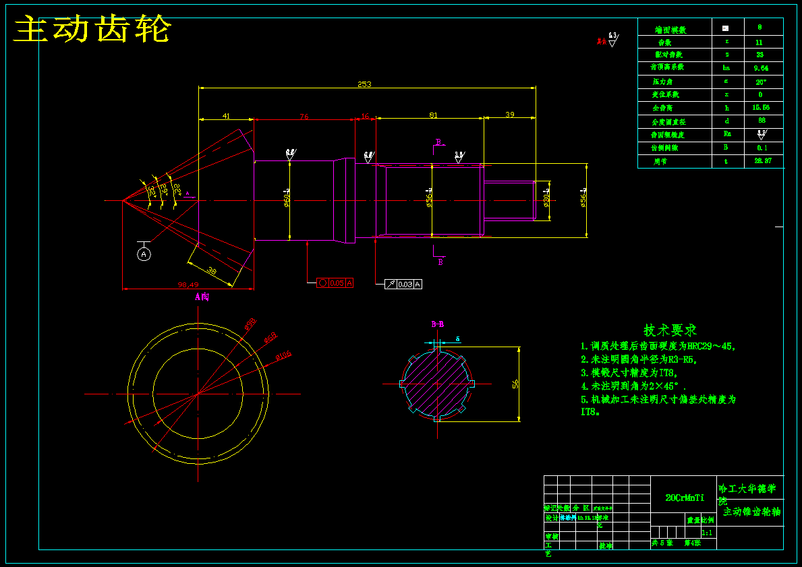This screenshot has width=802, height=567.
Task: Click the 技术要求 heading
Action: (x=670, y=330)
